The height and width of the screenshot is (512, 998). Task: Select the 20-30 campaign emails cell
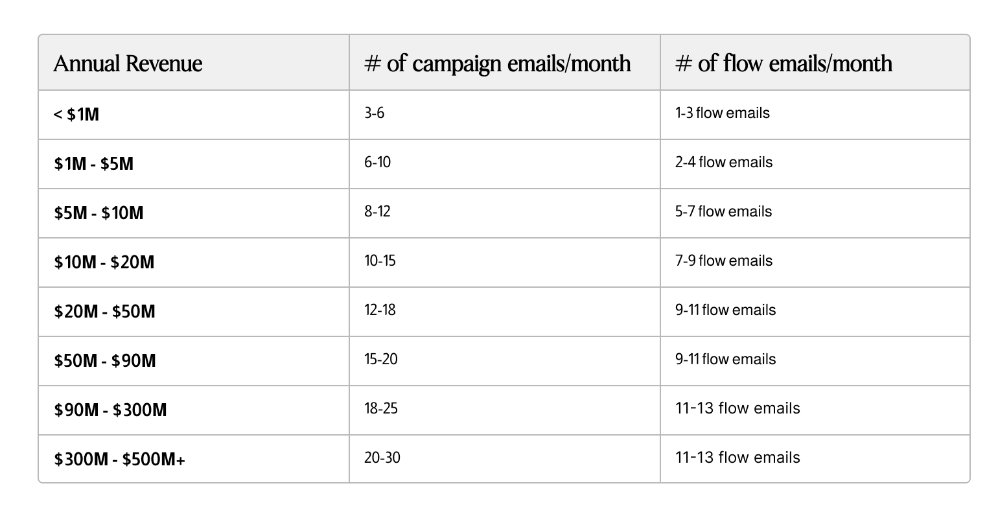pyautogui.click(x=382, y=458)
